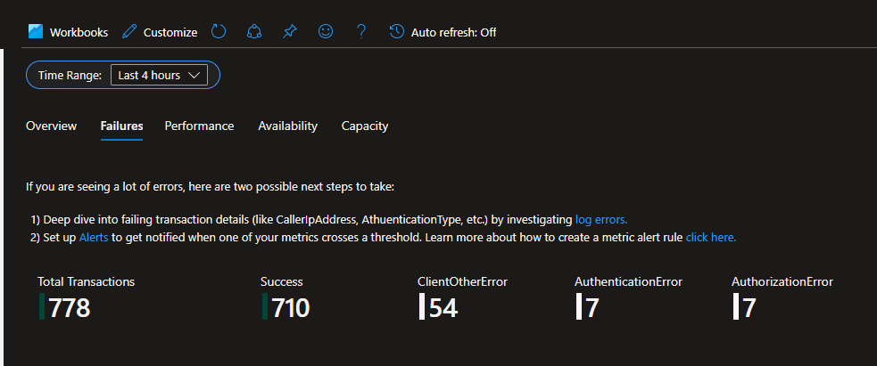This screenshot has width=877, height=366.
Task: Open help via question mark icon
Action: [x=360, y=32]
